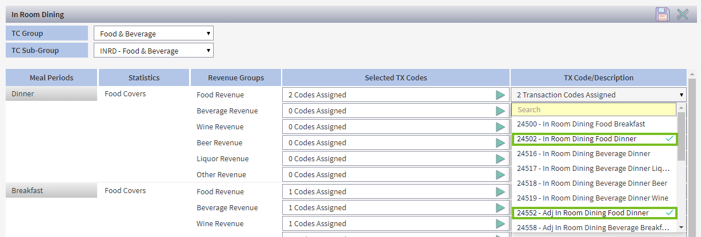The image size is (701, 237).
Task: Uncheck 24502 - In Room Dining Food Dinner
Action: tap(594, 139)
